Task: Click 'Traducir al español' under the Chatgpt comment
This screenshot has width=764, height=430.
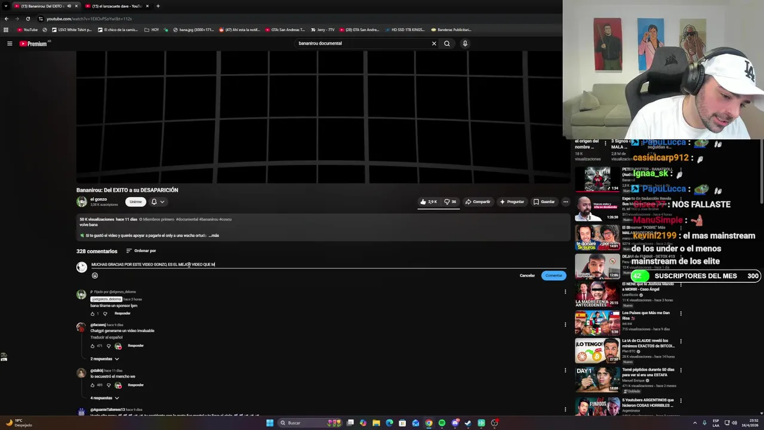Action: click(x=106, y=337)
